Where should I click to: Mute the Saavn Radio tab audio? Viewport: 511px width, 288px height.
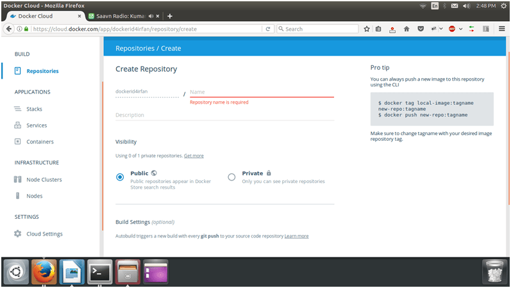coord(151,16)
